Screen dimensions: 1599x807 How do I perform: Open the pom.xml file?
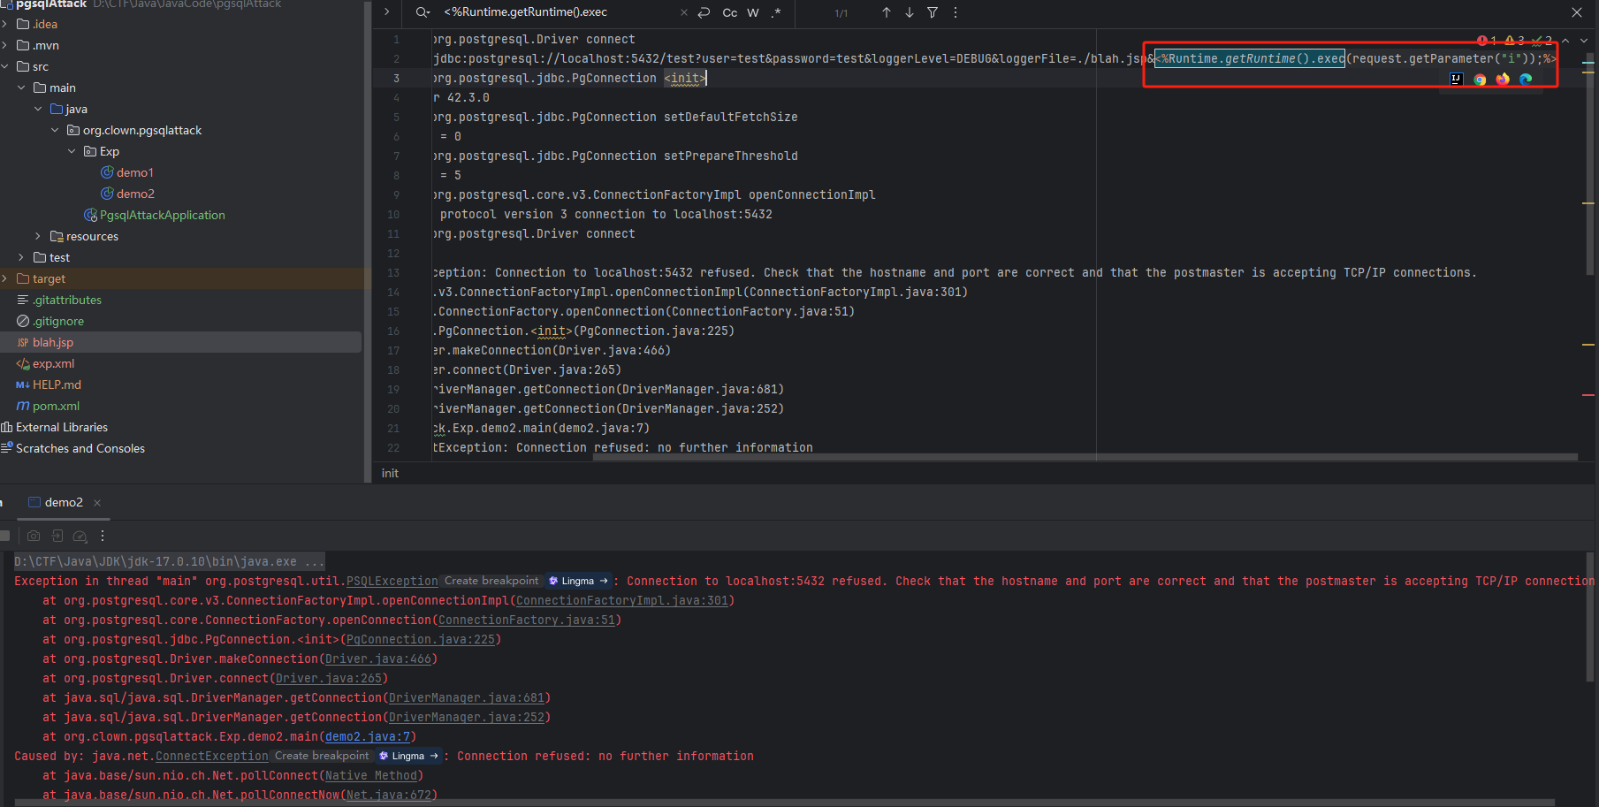click(x=48, y=406)
